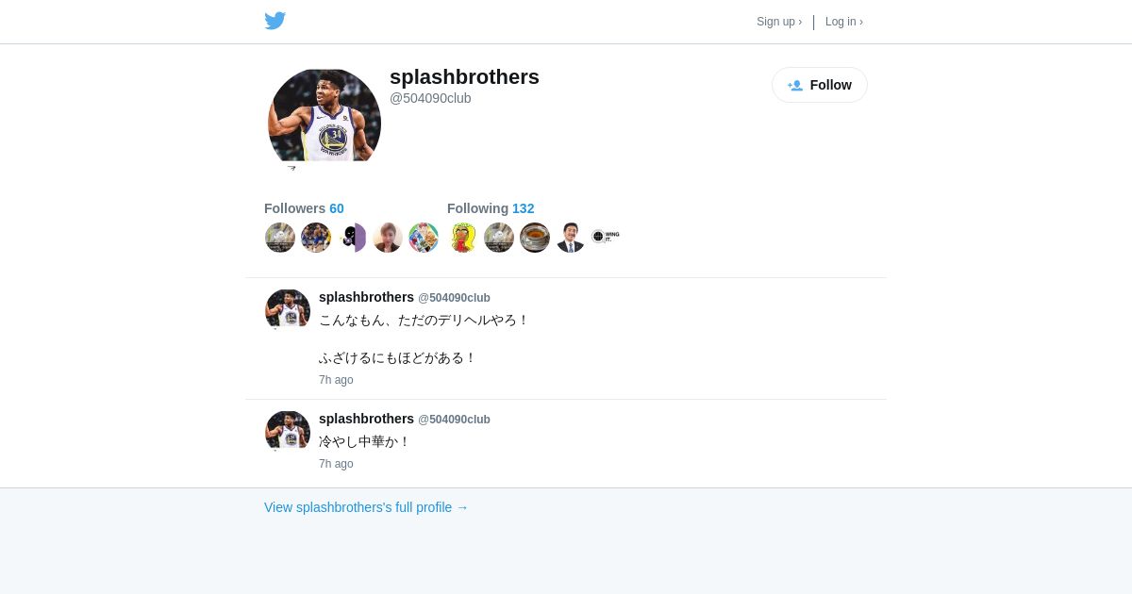This screenshot has height=594, width=1132.
Task: Select the second follower avatar showing a basketball team
Action: (316, 238)
